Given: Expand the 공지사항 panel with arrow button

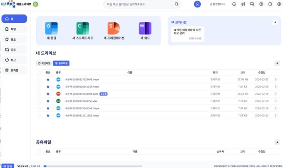Looking at the screenshot, I should pyautogui.click(x=275, y=22).
